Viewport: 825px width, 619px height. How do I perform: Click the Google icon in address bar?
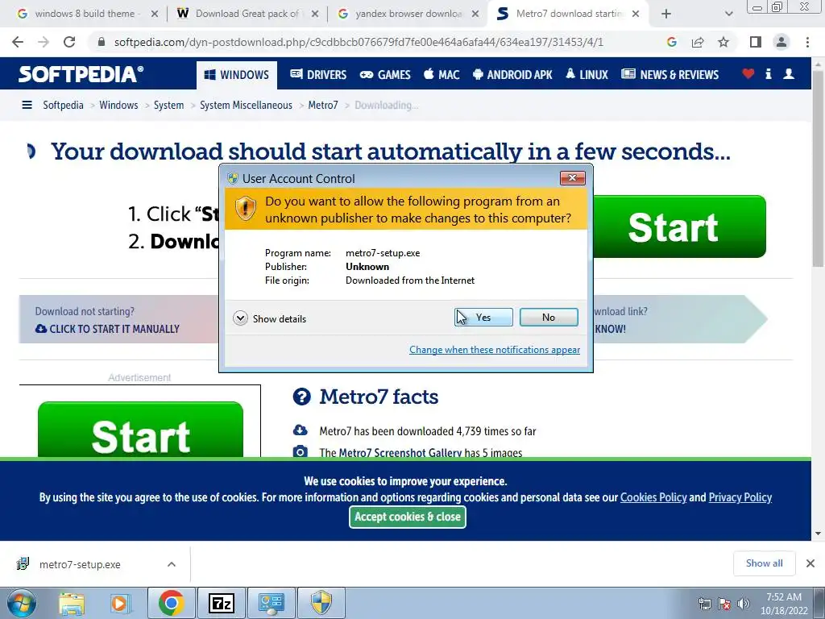pos(671,42)
